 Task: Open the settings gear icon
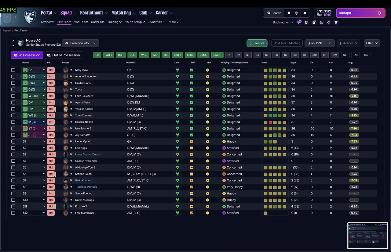(x=305, y=13)
